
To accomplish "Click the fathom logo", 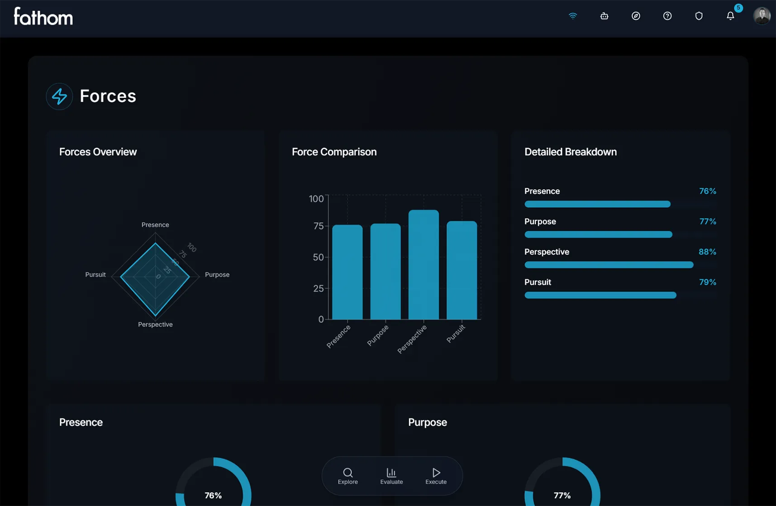I will pos(43,17).
